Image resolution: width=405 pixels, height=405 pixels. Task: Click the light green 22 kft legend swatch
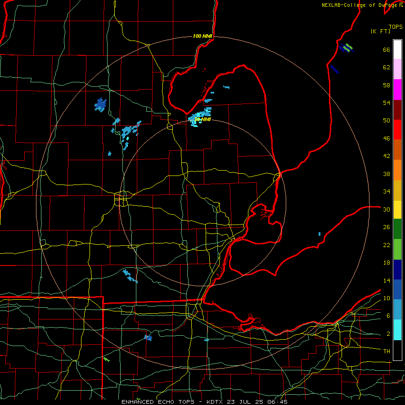(x=397, y=249)
